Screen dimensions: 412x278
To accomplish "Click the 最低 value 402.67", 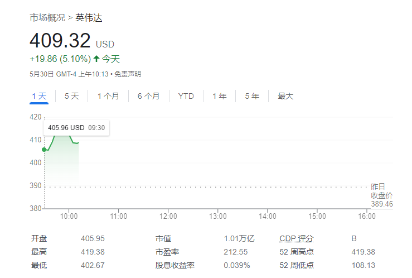I will click(93, 265).
